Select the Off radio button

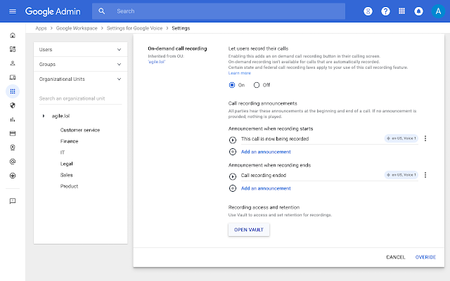tap(257, 85)
